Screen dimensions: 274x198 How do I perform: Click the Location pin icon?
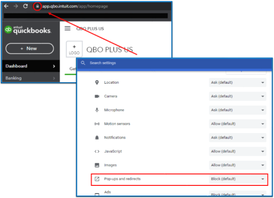[x=97, y=82]
